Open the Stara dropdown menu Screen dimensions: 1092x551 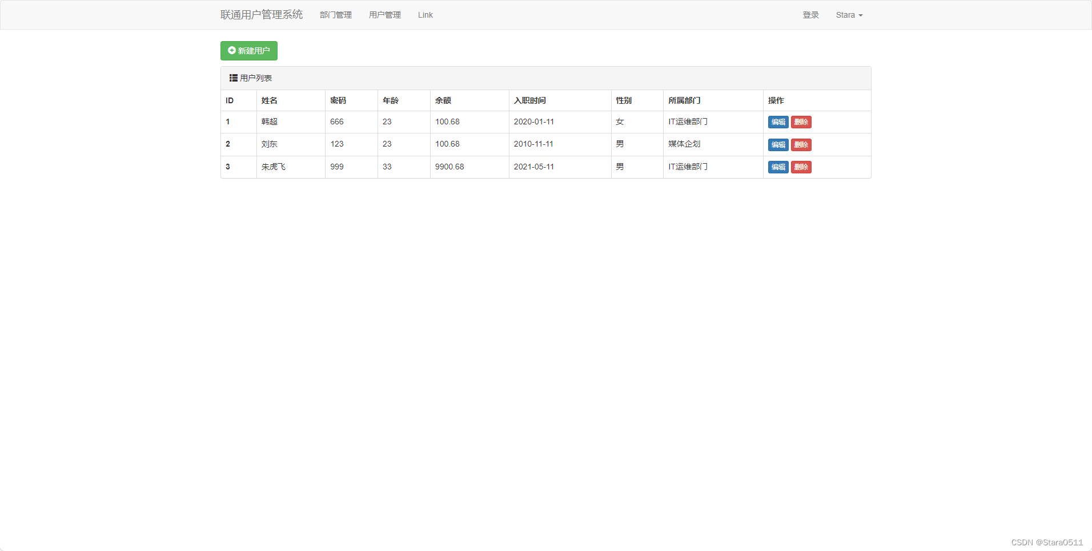click(849, 15)
